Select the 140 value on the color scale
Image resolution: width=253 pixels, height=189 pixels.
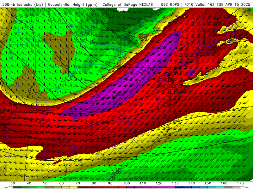coord(192,183)
